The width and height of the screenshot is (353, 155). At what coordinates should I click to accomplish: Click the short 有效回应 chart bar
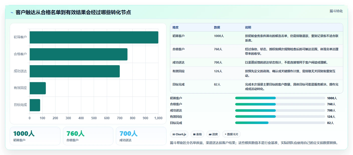tap(38, 88)
